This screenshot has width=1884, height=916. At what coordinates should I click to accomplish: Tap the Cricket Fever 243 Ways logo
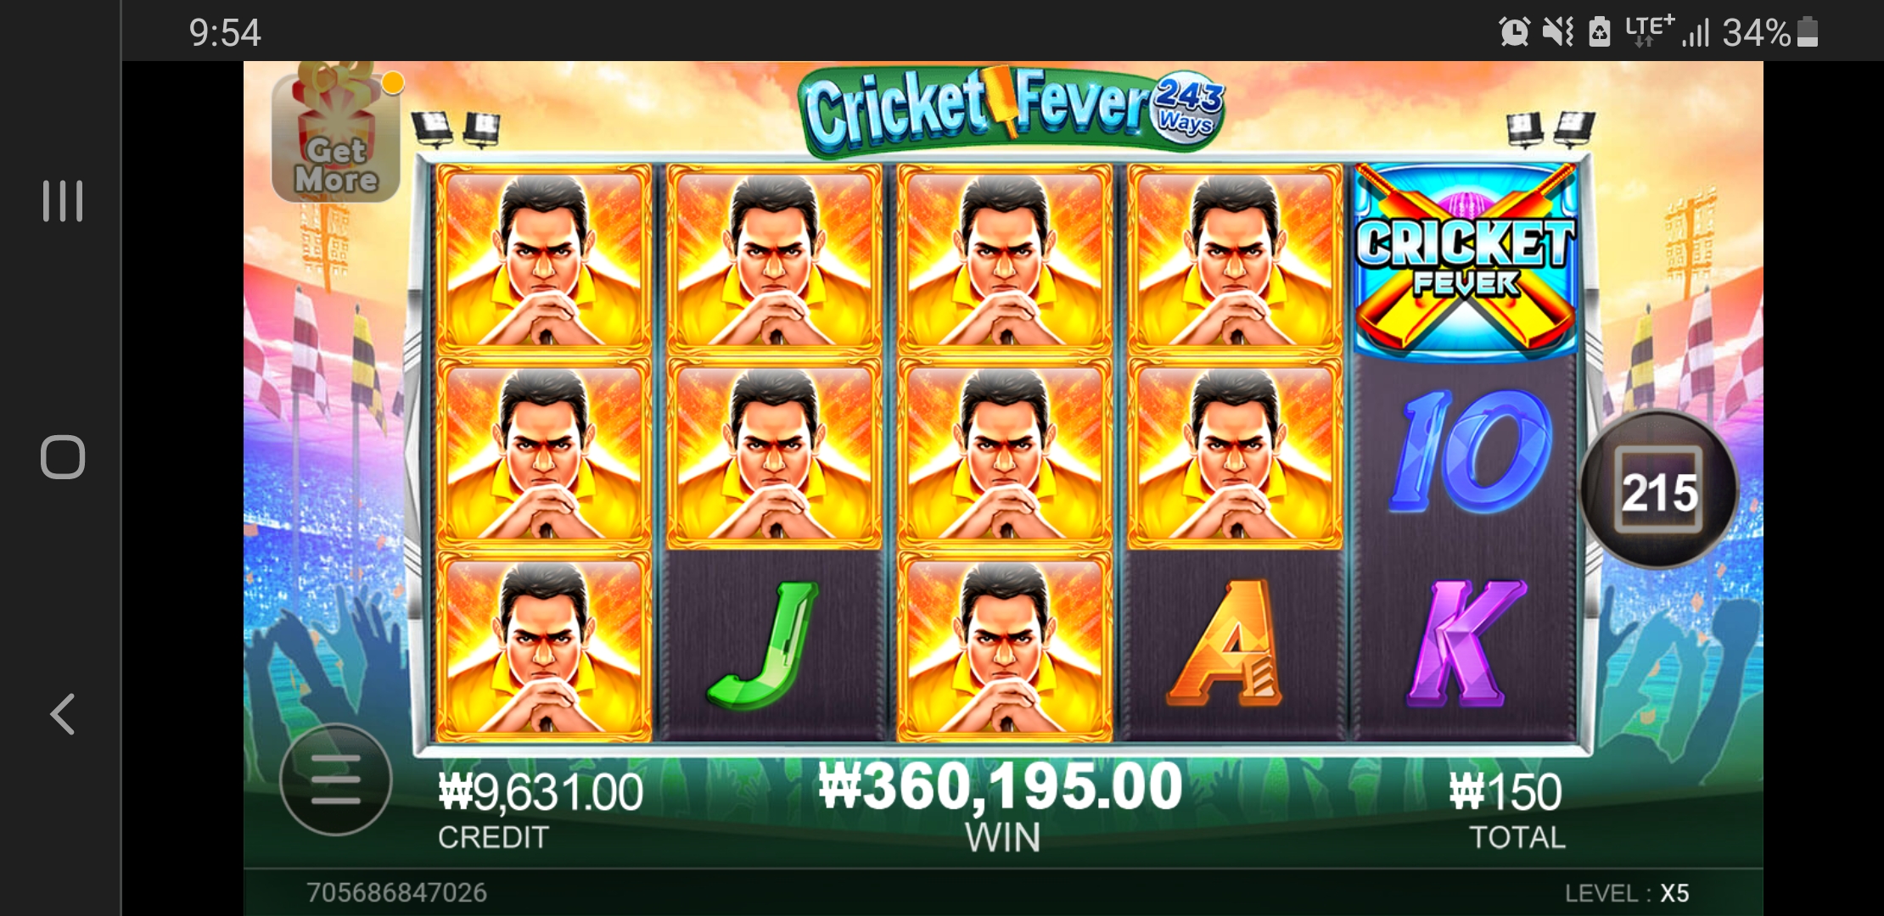click(1013, 111)
